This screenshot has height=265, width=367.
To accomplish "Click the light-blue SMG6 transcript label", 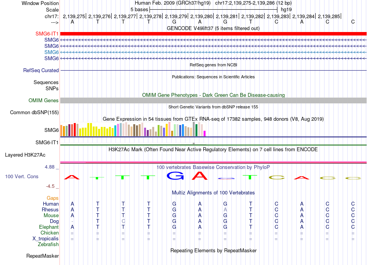I will [51, 52].
